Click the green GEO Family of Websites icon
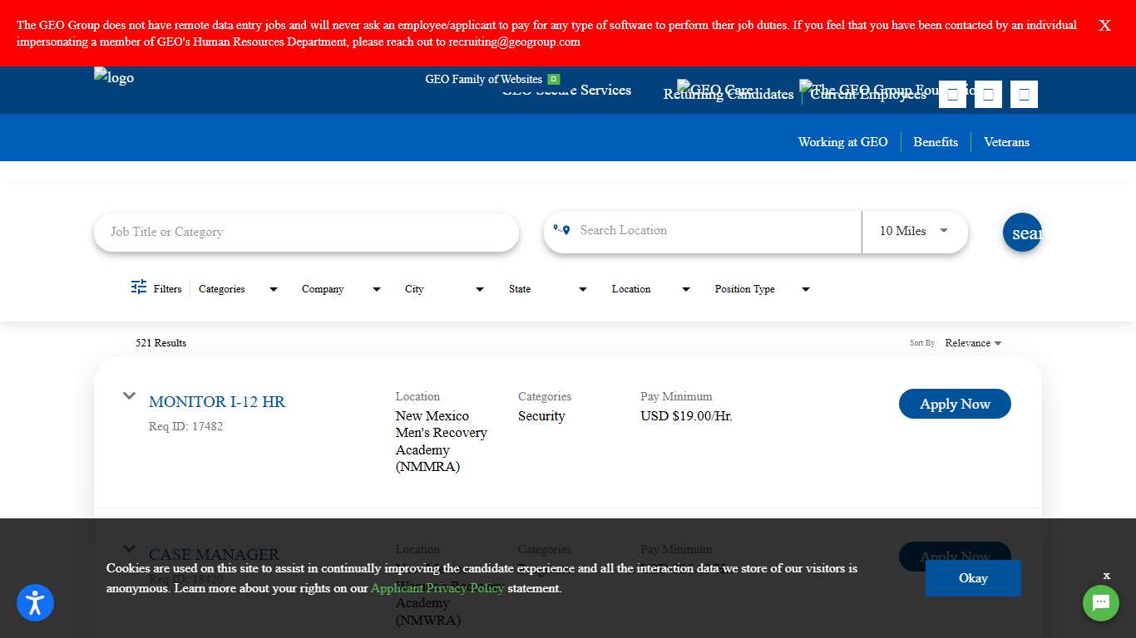1136x638 pixels. pyautogui.click(x=554, y=80)
